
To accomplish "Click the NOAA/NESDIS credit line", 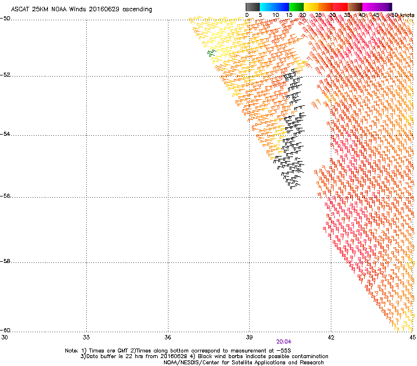I will [x=243, y=363].
